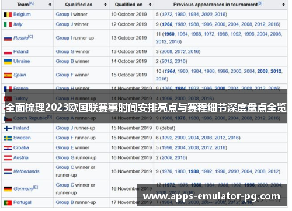
Task: Open the Sweden team link
Action: 22,138
